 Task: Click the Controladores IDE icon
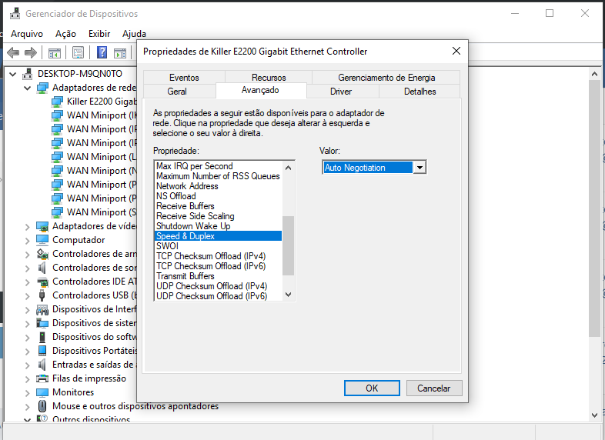point(42,282)
